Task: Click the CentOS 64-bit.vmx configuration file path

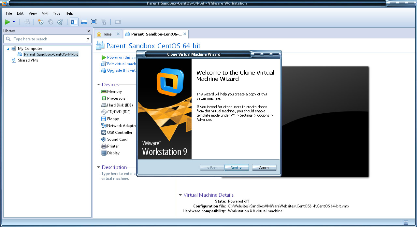Action: pyautogui.click(x=289, y=206)
